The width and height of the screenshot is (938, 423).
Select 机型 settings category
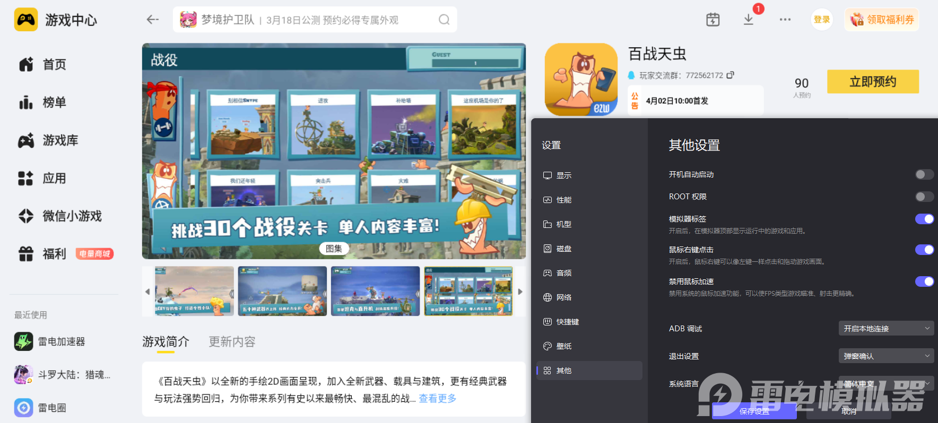pyautogui.click(x=589, y=224)
